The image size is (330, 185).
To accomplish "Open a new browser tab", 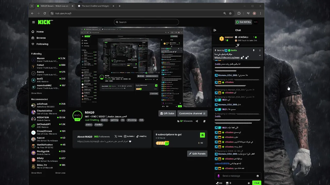I will 120,6.
